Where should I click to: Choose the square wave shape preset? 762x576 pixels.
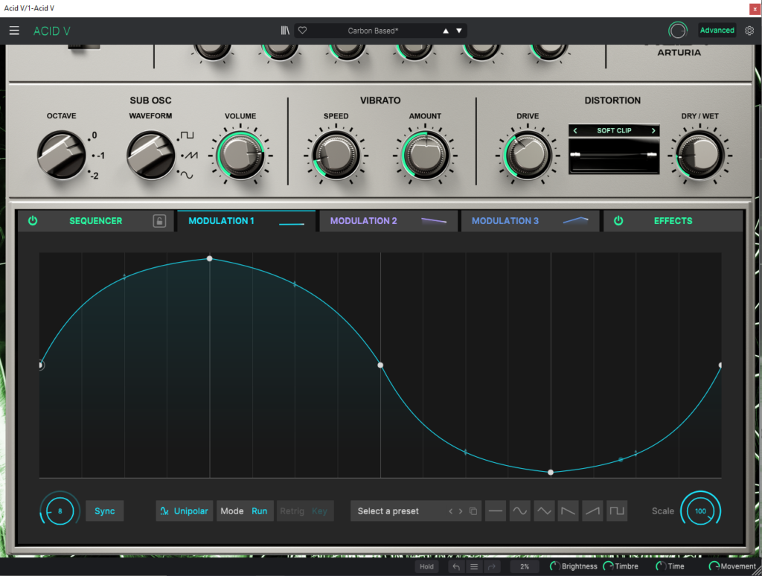click(x=617, y=511)
